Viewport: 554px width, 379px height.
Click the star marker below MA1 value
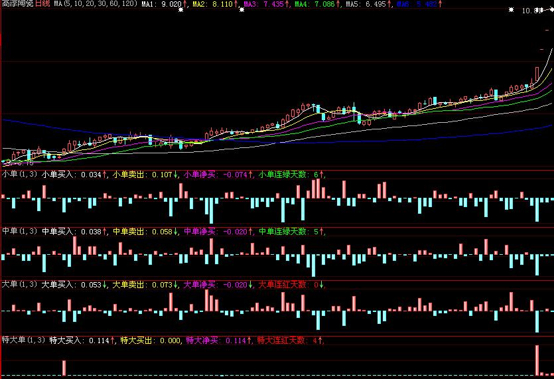[x=181, y=10]
